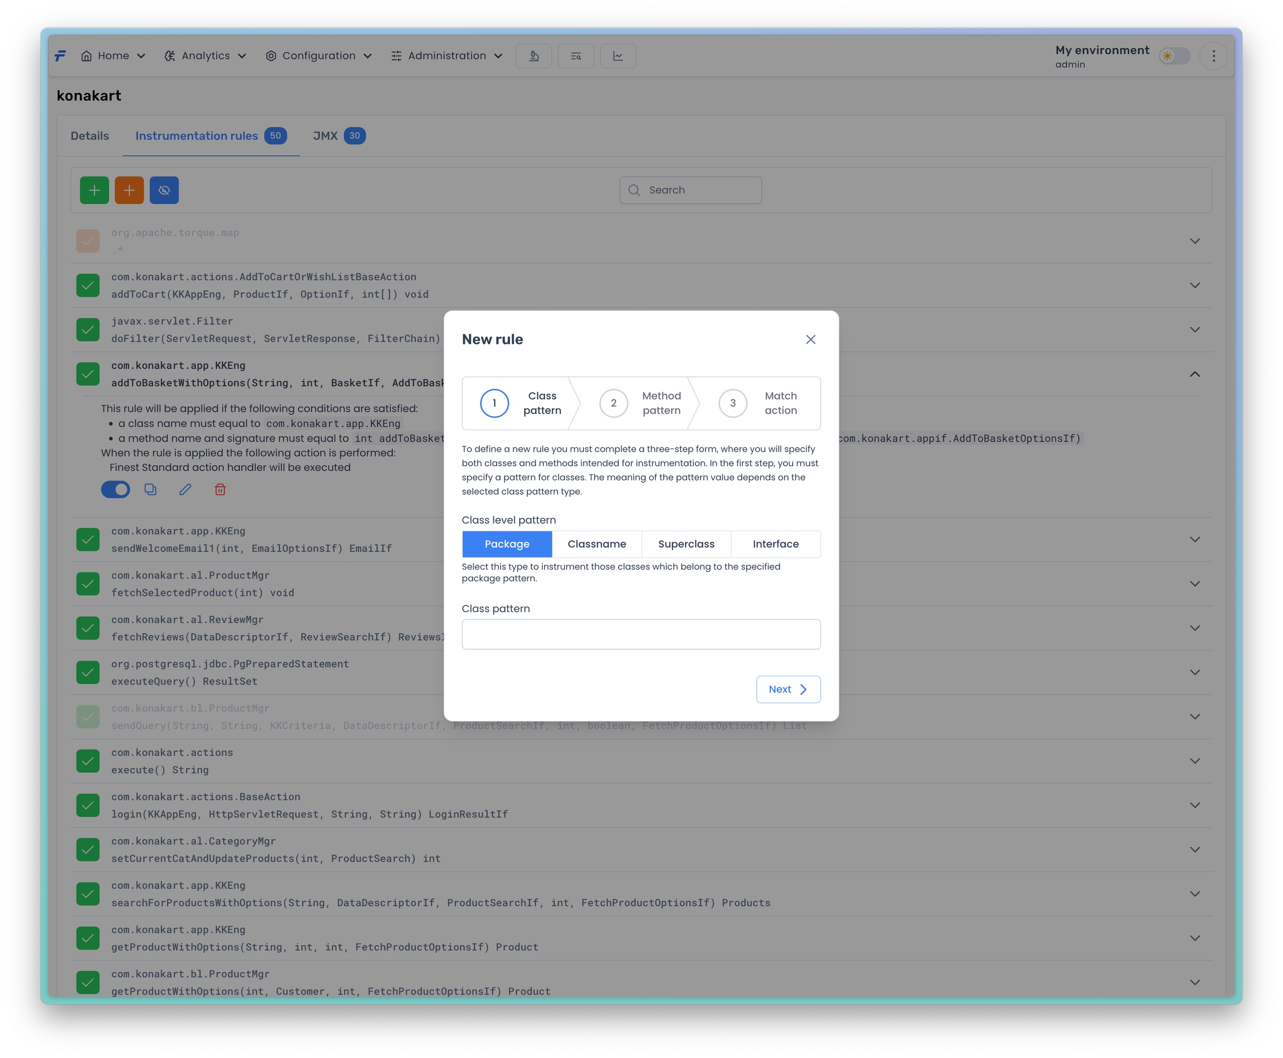The image size is (1283, 1058).
Task: Click the app logo in the top bar
Action: (x=60, y=56)
